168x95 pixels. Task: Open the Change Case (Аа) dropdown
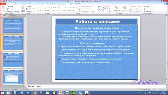pyautogui.click(x=54, y=11)
